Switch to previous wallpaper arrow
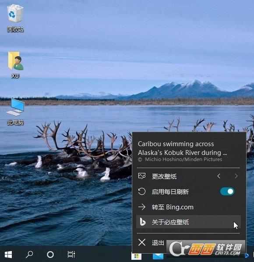Image resolution: width=254 pixels, height=262 pixels. tap(219, 176)
